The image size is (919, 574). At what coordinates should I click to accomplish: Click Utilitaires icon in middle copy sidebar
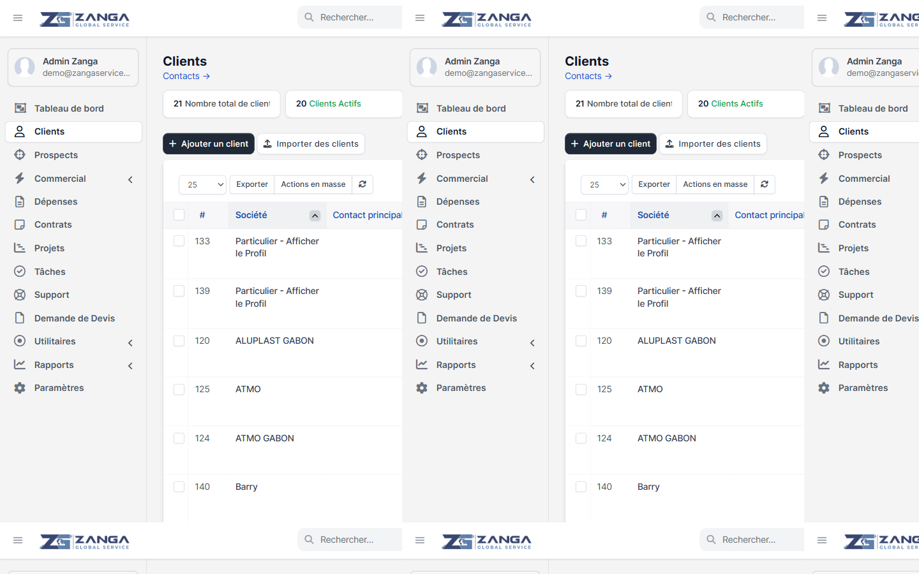point(422,341)
